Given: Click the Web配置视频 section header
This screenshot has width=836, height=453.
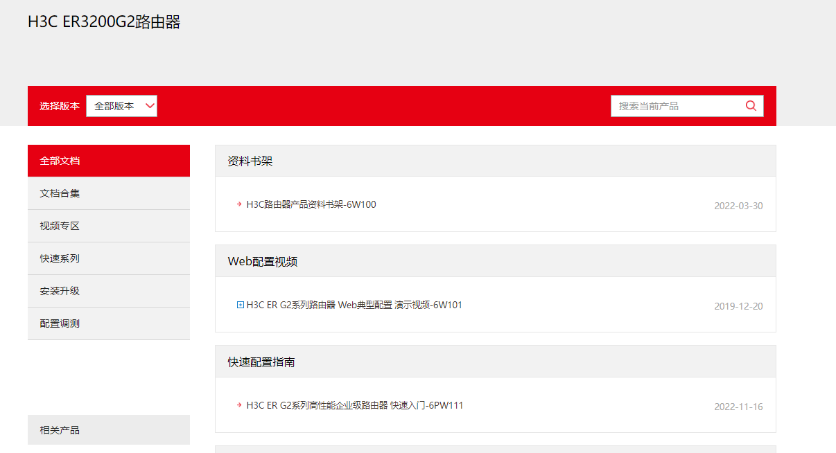Looking at the screenshot, I should [x=496, y=261].
